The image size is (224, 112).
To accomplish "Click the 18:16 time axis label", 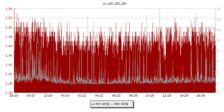I will [x=14, y=96].
